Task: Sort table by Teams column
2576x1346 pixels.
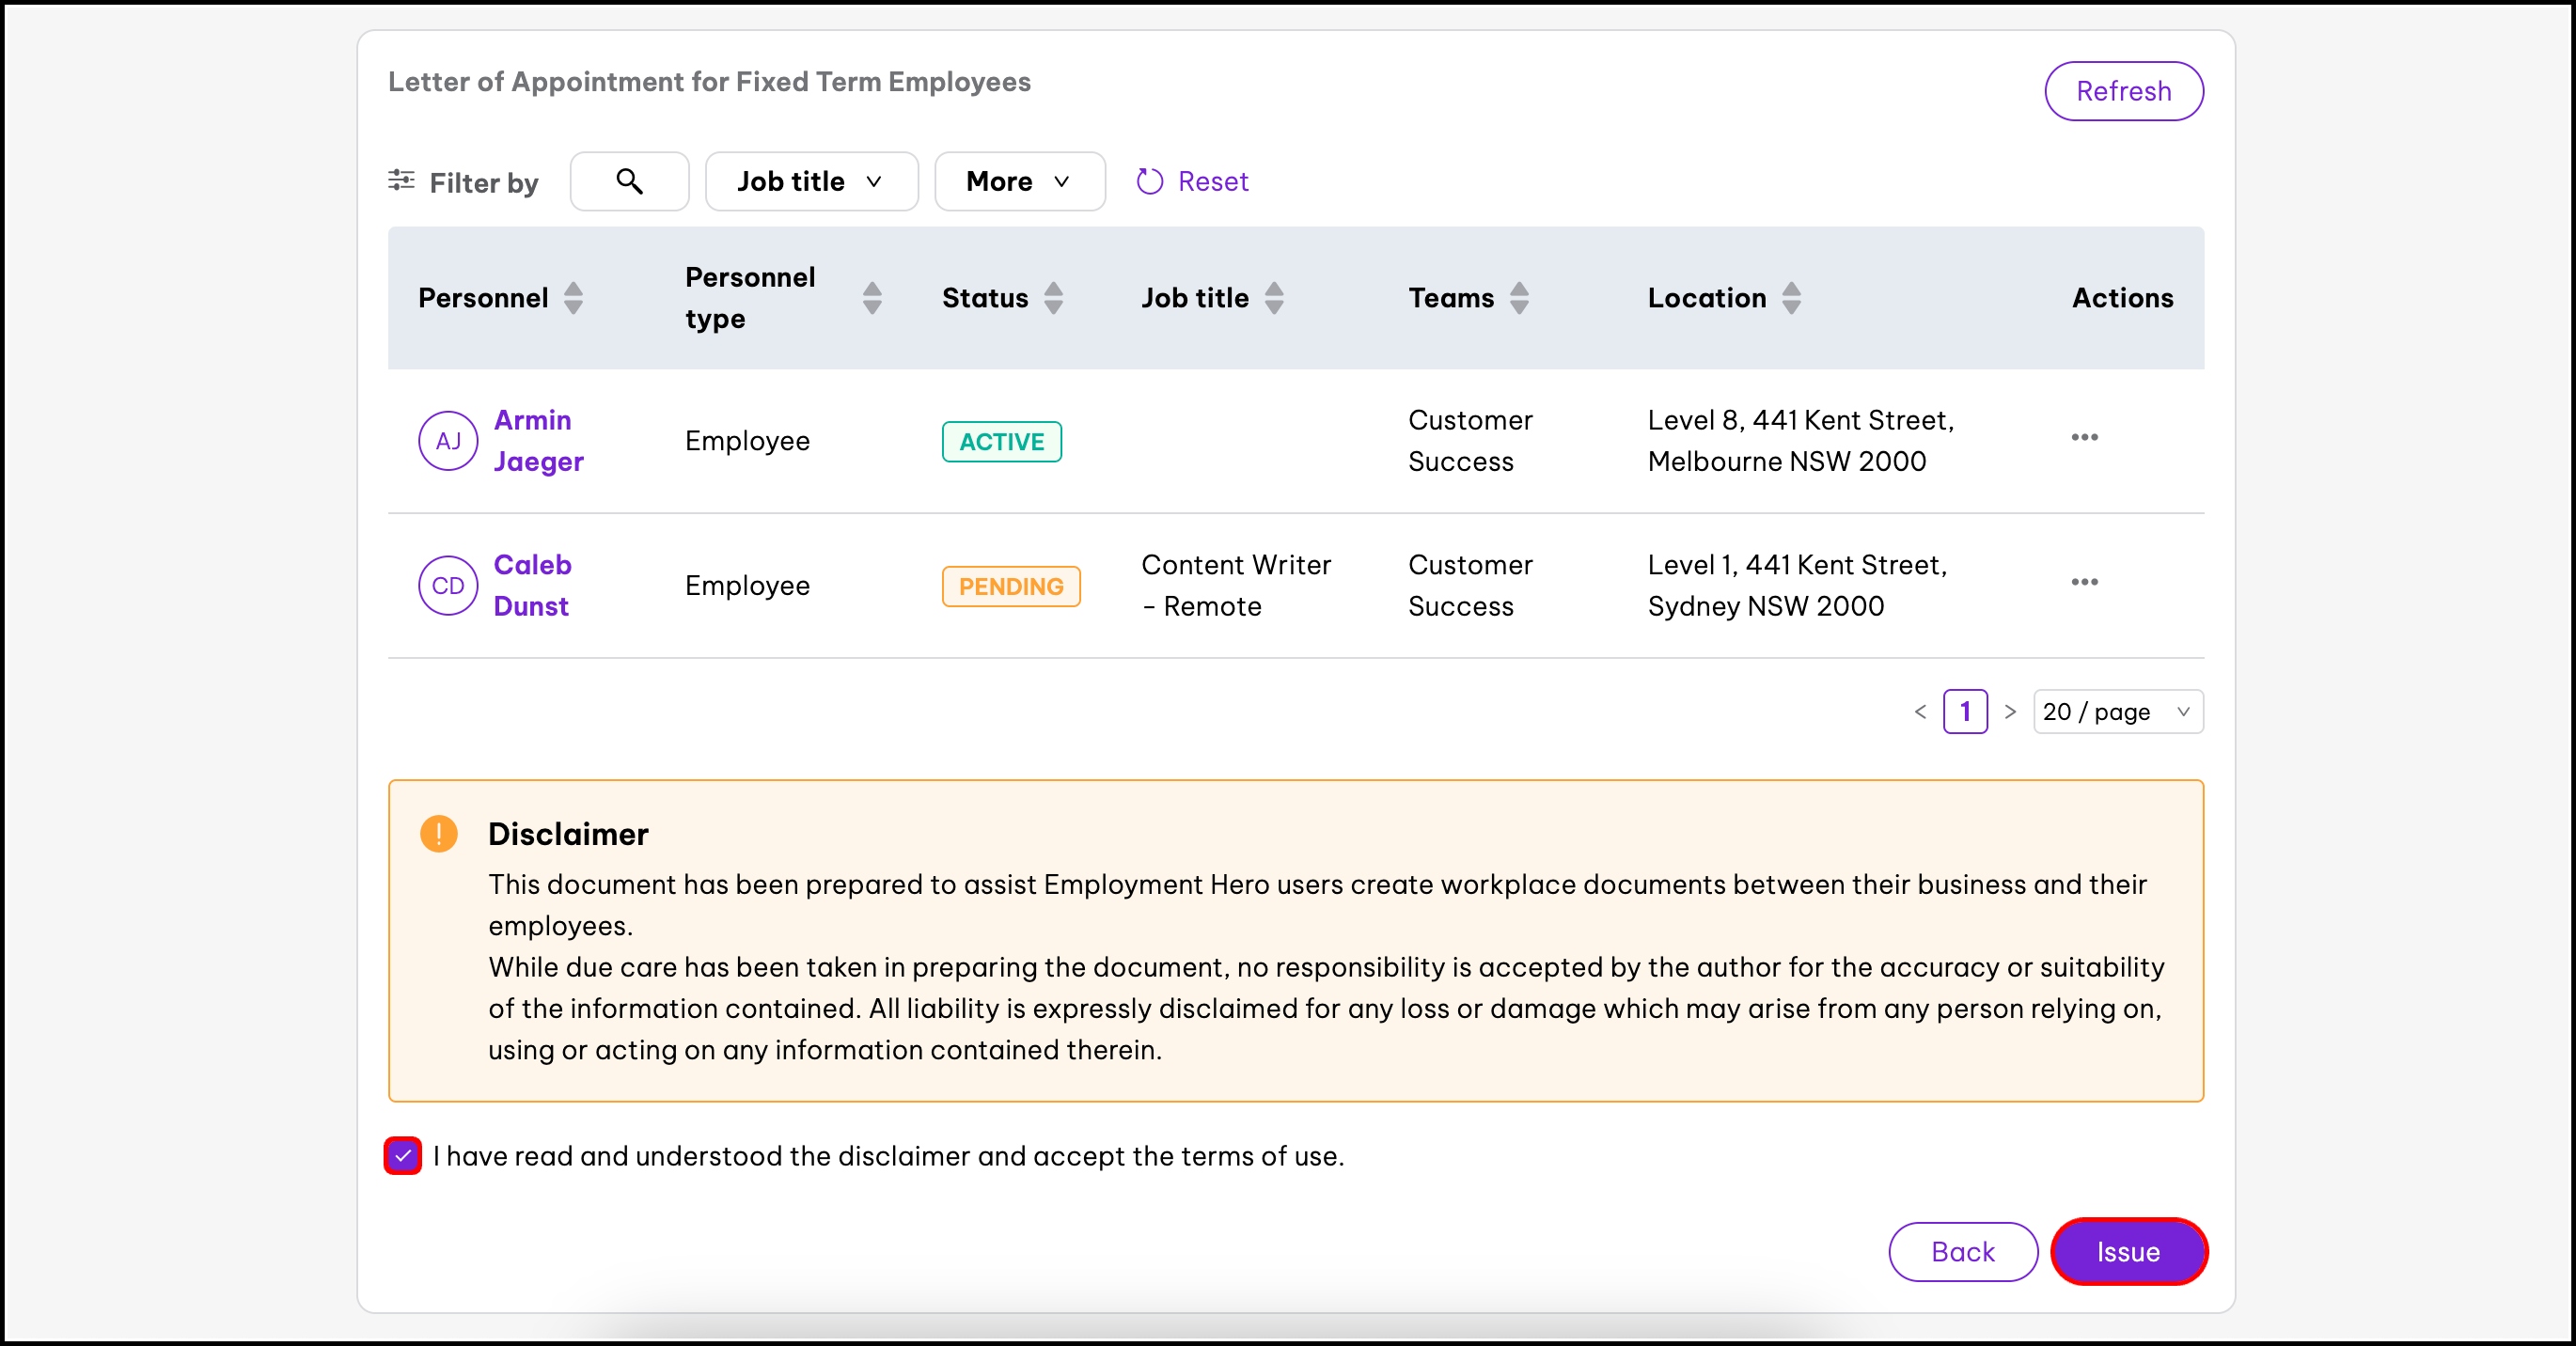Action: pos(1519,298)
